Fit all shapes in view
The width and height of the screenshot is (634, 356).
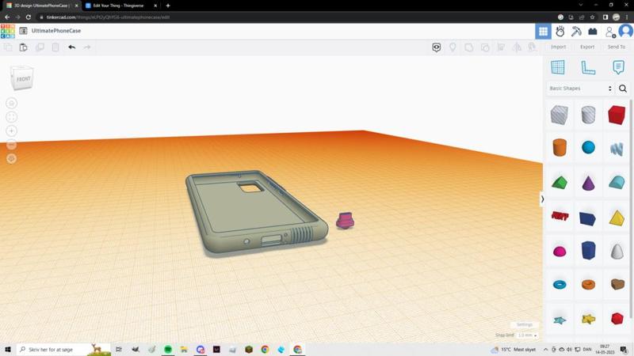(x=11, y=117)
